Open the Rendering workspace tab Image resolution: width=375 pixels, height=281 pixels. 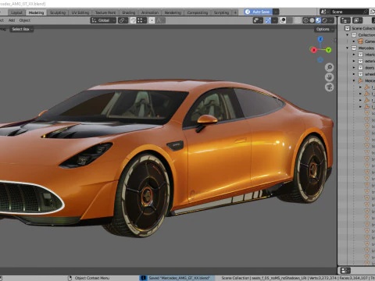173,12
